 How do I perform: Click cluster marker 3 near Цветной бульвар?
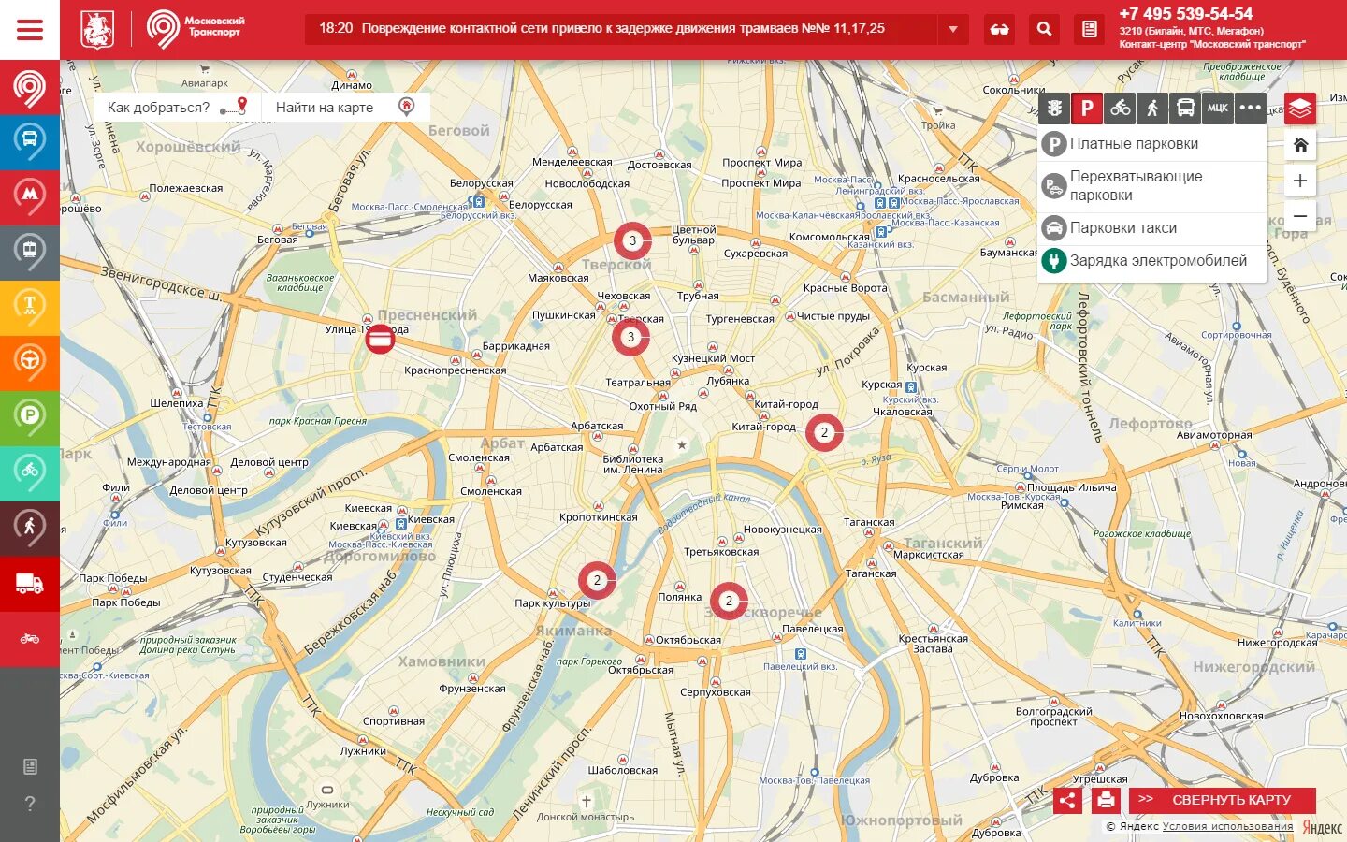(632, 241)
